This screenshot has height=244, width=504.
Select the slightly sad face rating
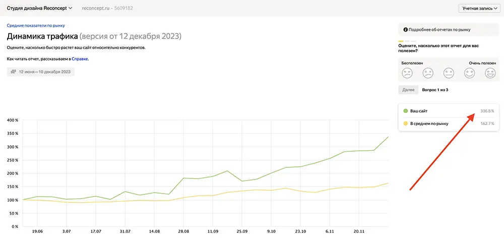click(x=428, y=74)
